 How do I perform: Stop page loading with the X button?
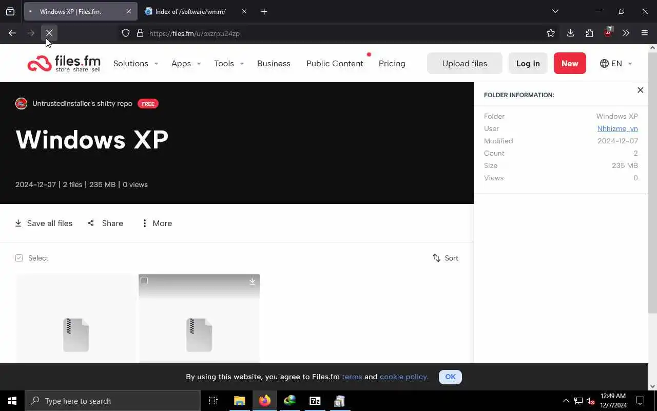pos(49,33)
